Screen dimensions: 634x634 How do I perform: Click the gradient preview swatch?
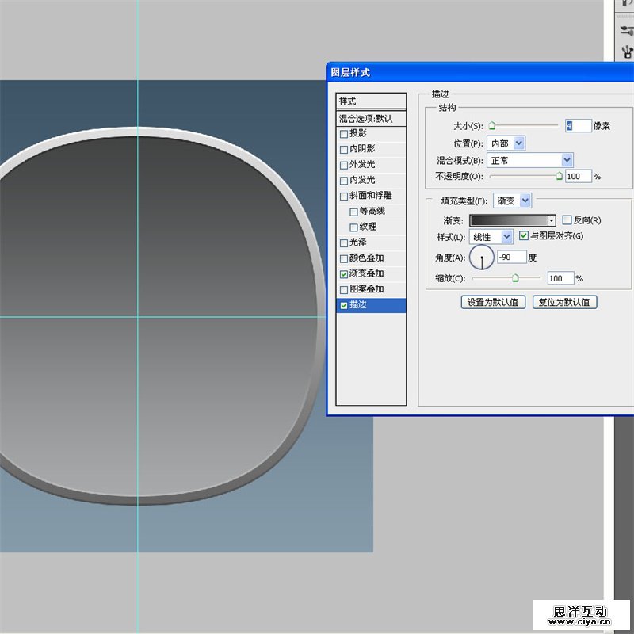pos(508,220)
